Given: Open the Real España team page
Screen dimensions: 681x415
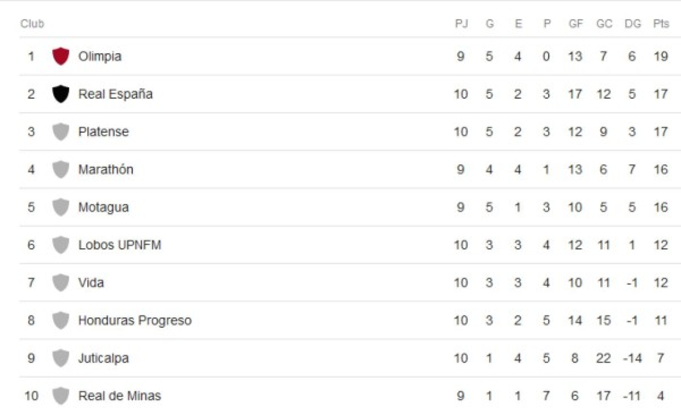Looking at the screenshot, I should tap(115, 94).
